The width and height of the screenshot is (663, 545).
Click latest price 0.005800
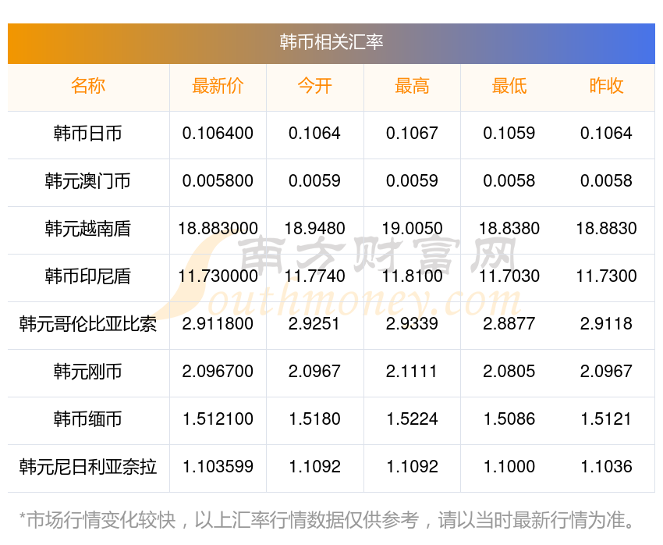pyautogui.click(x=218, y=181)
